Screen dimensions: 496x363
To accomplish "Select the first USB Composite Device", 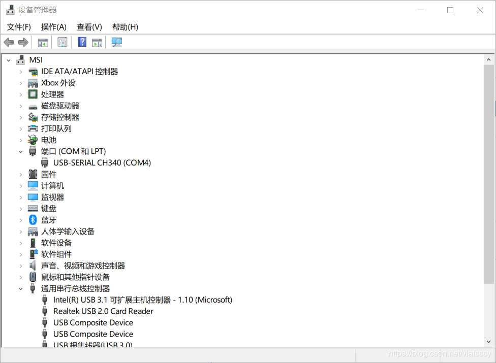I will 93,322.
